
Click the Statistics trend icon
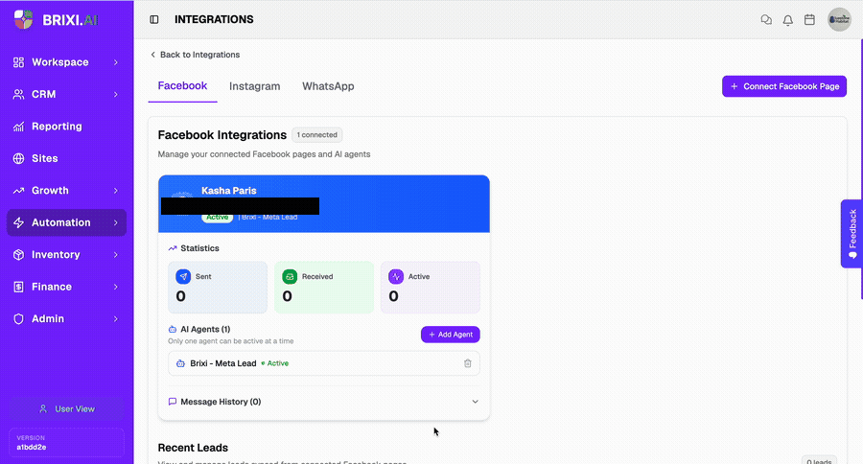pos(173,248)
